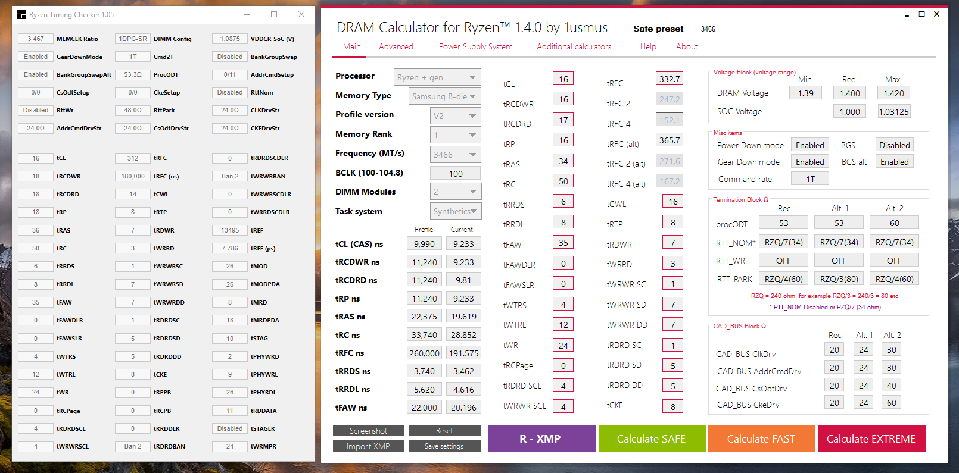Click the tRAS value 34 in DRAM Calculator
Screen dimensions: 959x473
(563, 161)
